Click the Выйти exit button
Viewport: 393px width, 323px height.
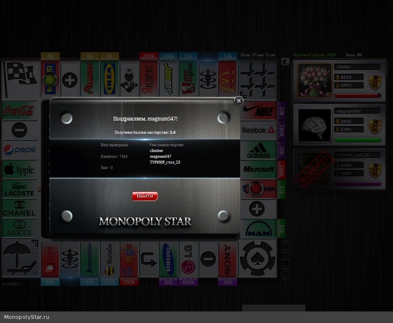[145, 196]
